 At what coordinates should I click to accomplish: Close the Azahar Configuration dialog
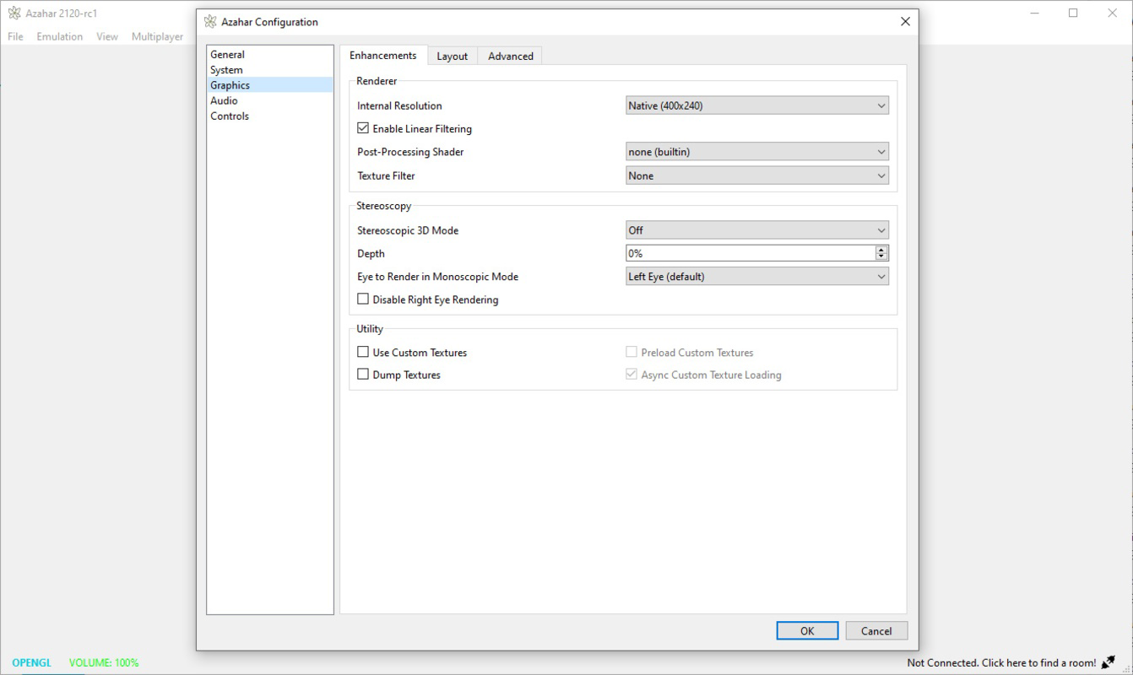point(905,22)
